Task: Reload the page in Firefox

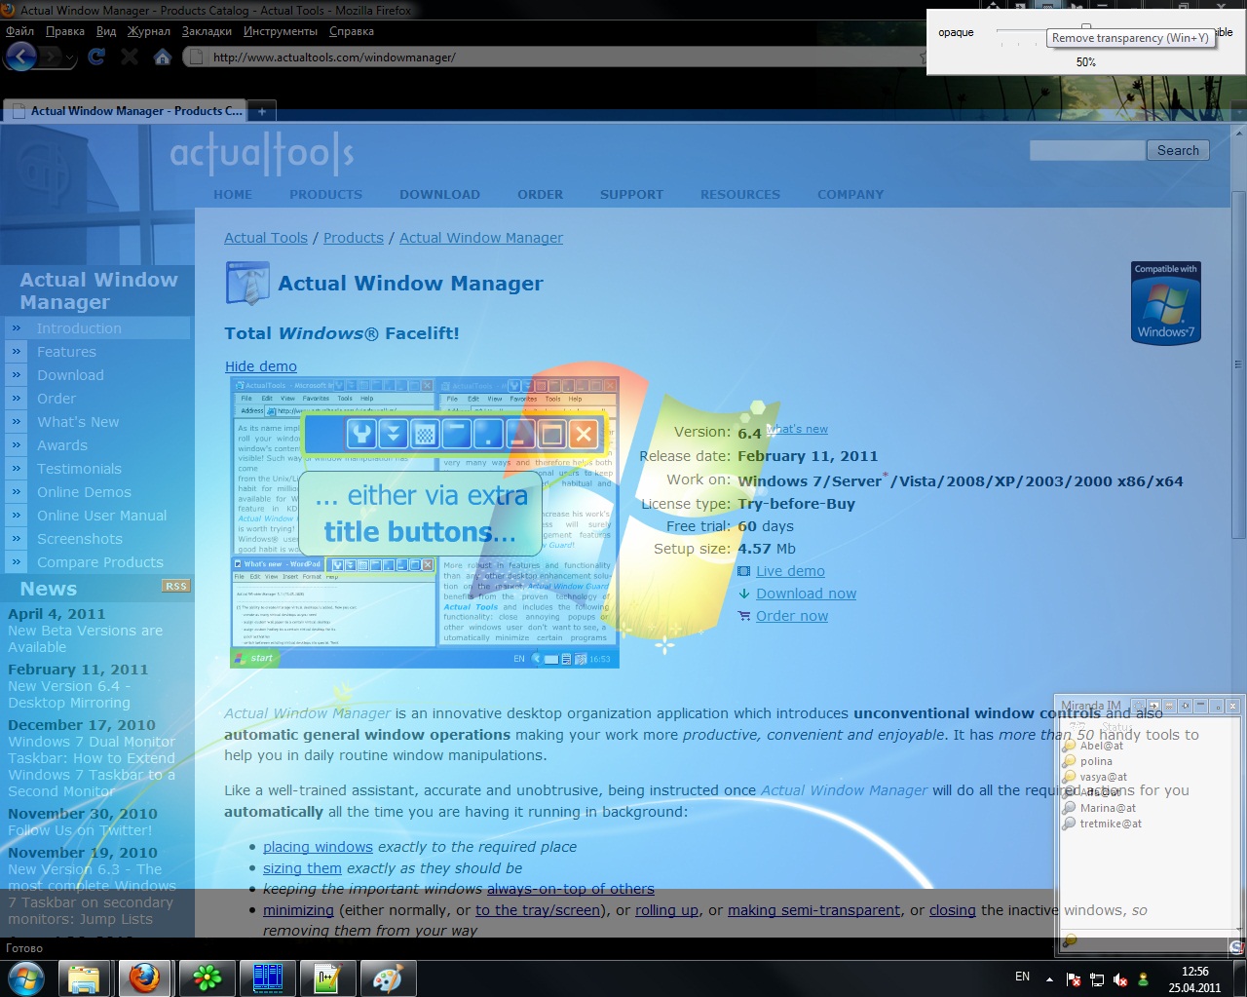Action: 95,57
